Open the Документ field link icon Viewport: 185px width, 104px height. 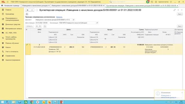[73, 20]
